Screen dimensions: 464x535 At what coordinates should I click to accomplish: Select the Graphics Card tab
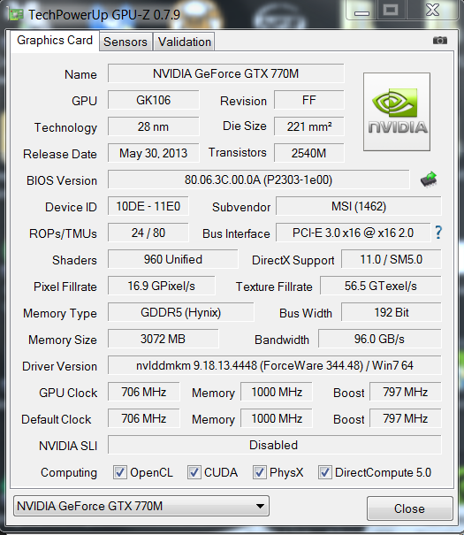pos(55,41)
